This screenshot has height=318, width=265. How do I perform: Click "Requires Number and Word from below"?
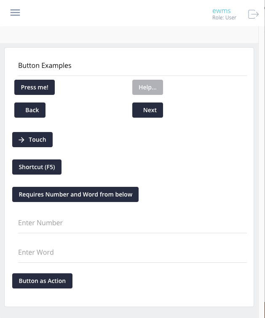click(x=75, y=194)
